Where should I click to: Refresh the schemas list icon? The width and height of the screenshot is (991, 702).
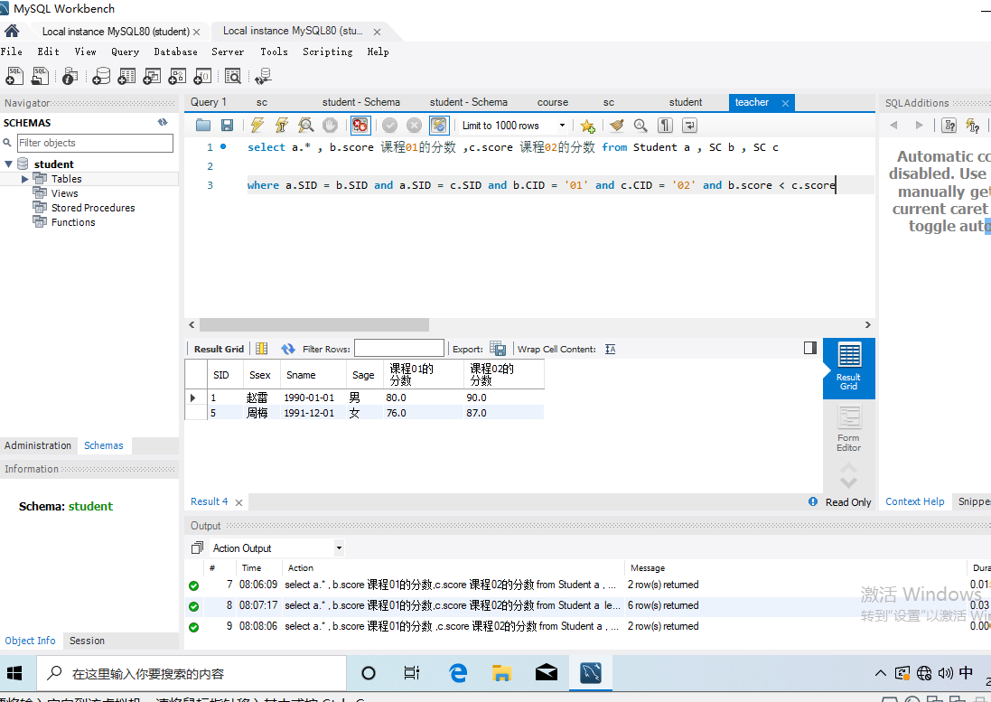coord(163,123)
